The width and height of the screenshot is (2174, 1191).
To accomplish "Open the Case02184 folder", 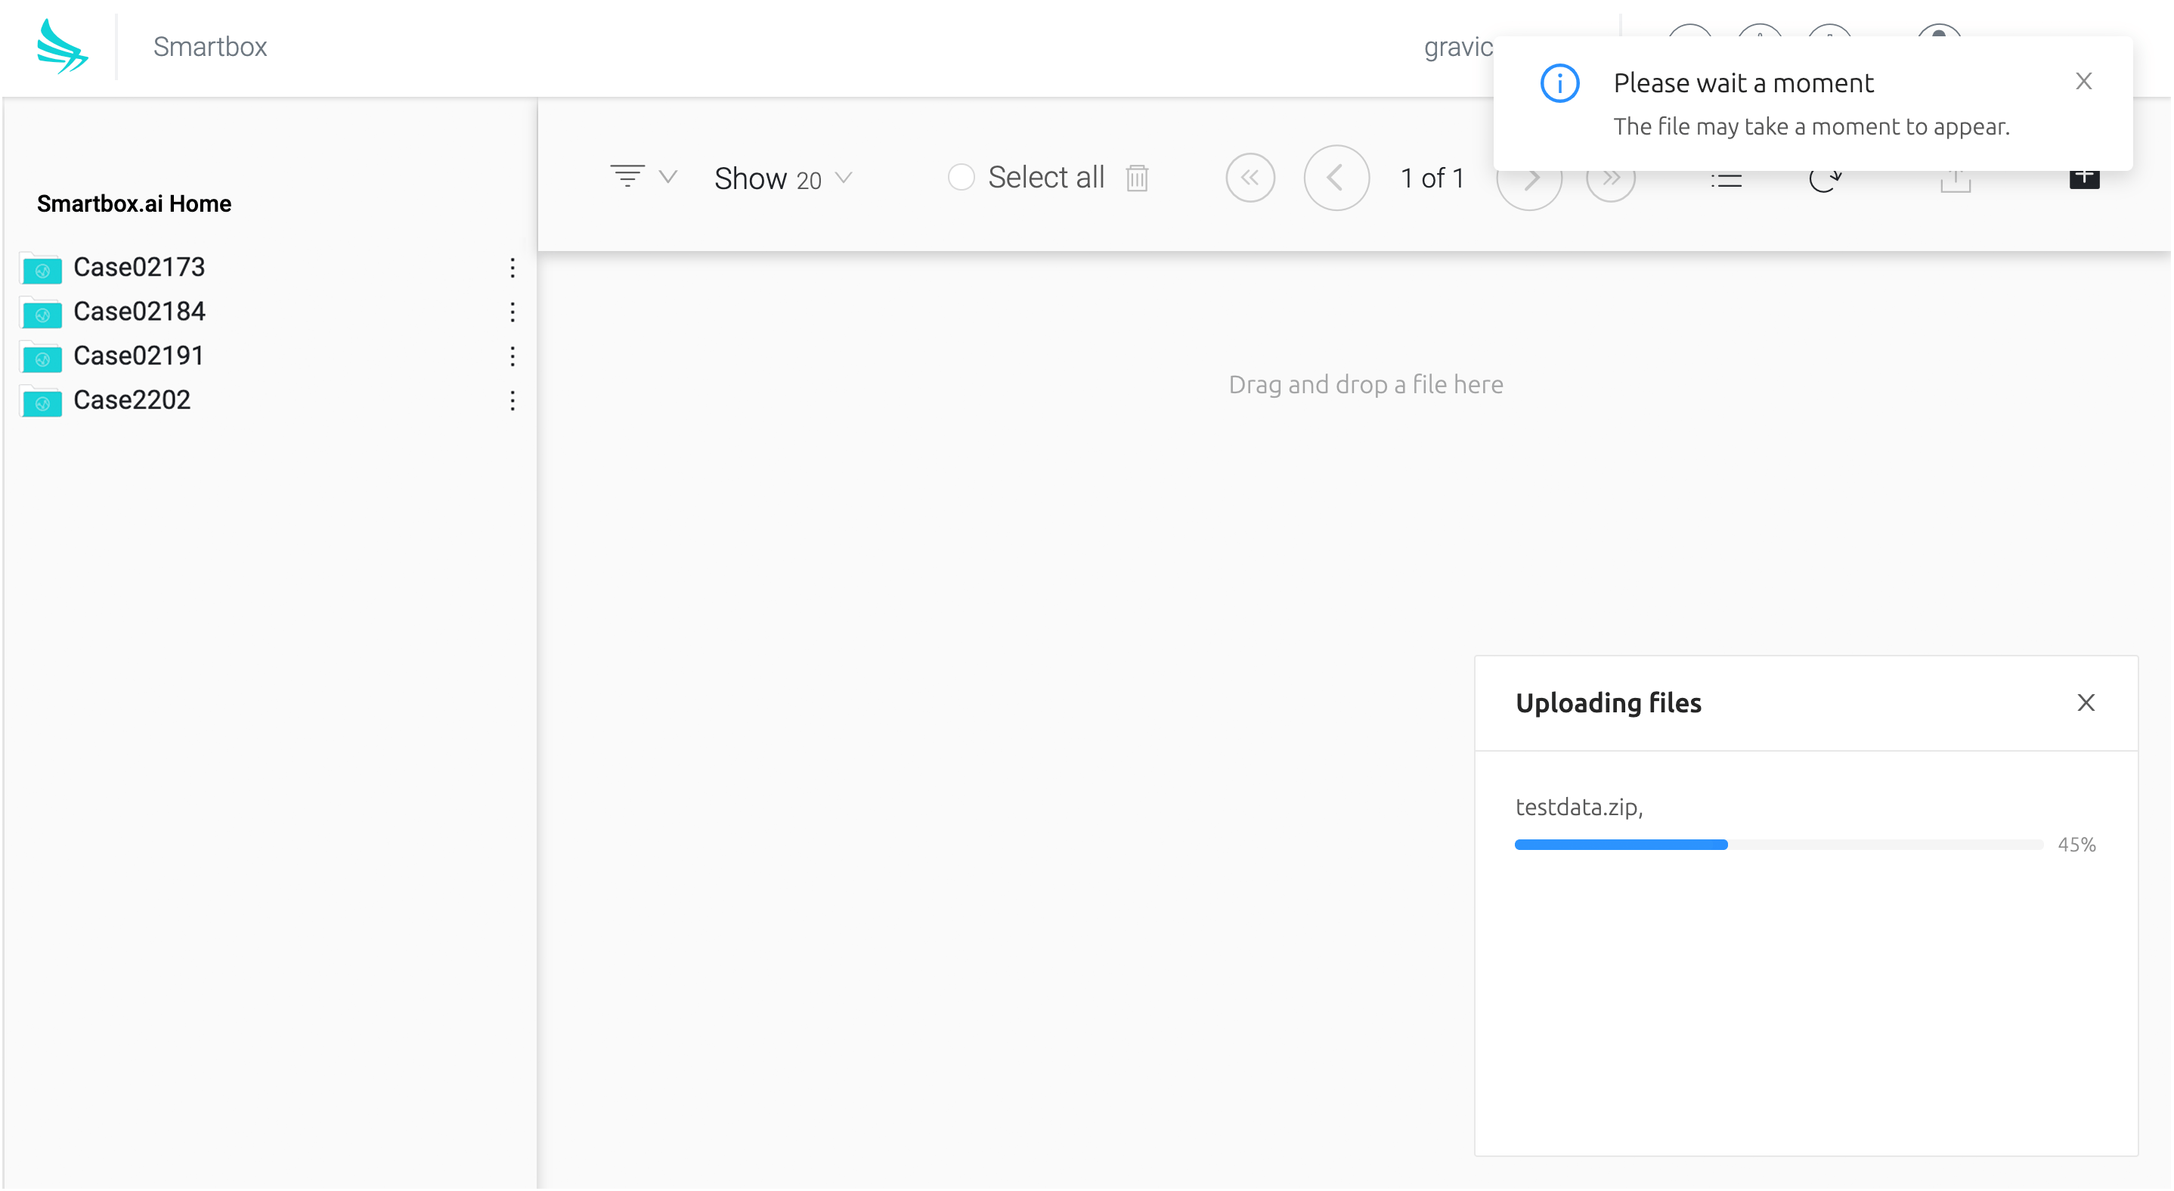I will click(x=139, y=312).
